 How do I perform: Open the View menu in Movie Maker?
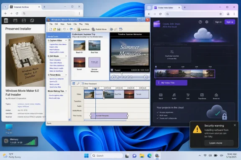click(62, 24)
